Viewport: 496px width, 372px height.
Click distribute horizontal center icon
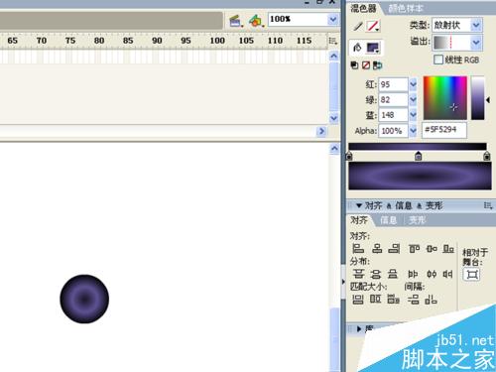point(432,274)
